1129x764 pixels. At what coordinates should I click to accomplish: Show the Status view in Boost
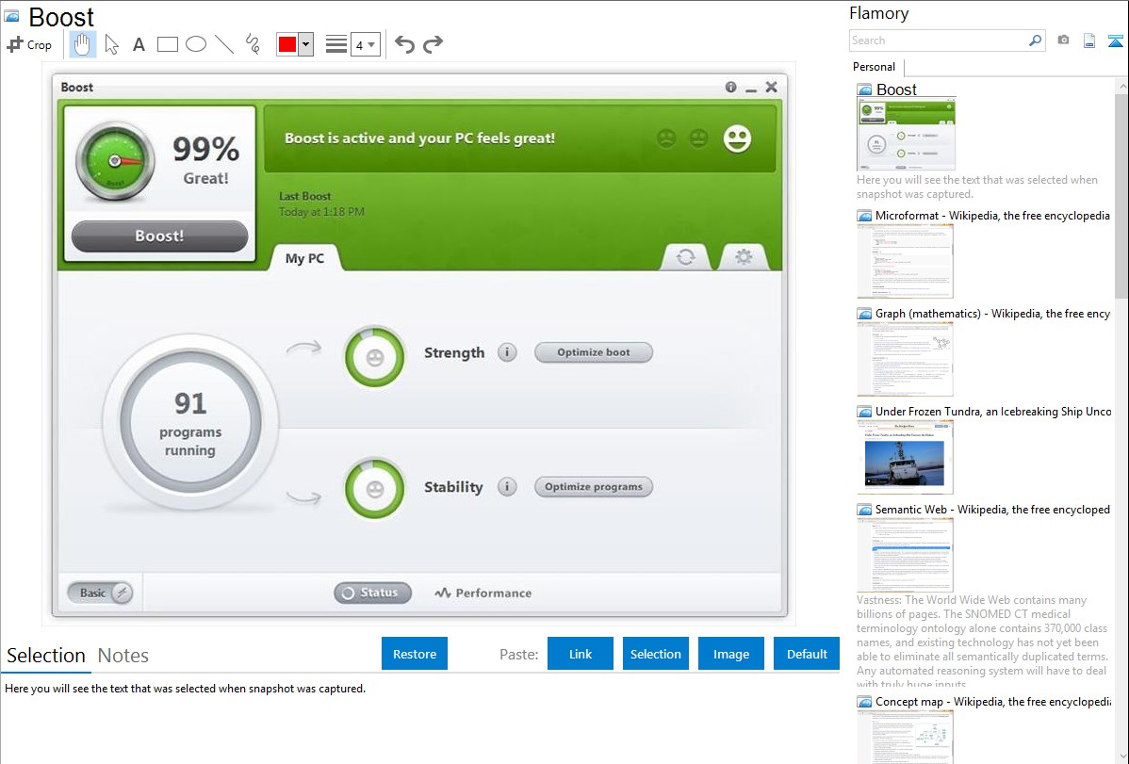[372, 593]
